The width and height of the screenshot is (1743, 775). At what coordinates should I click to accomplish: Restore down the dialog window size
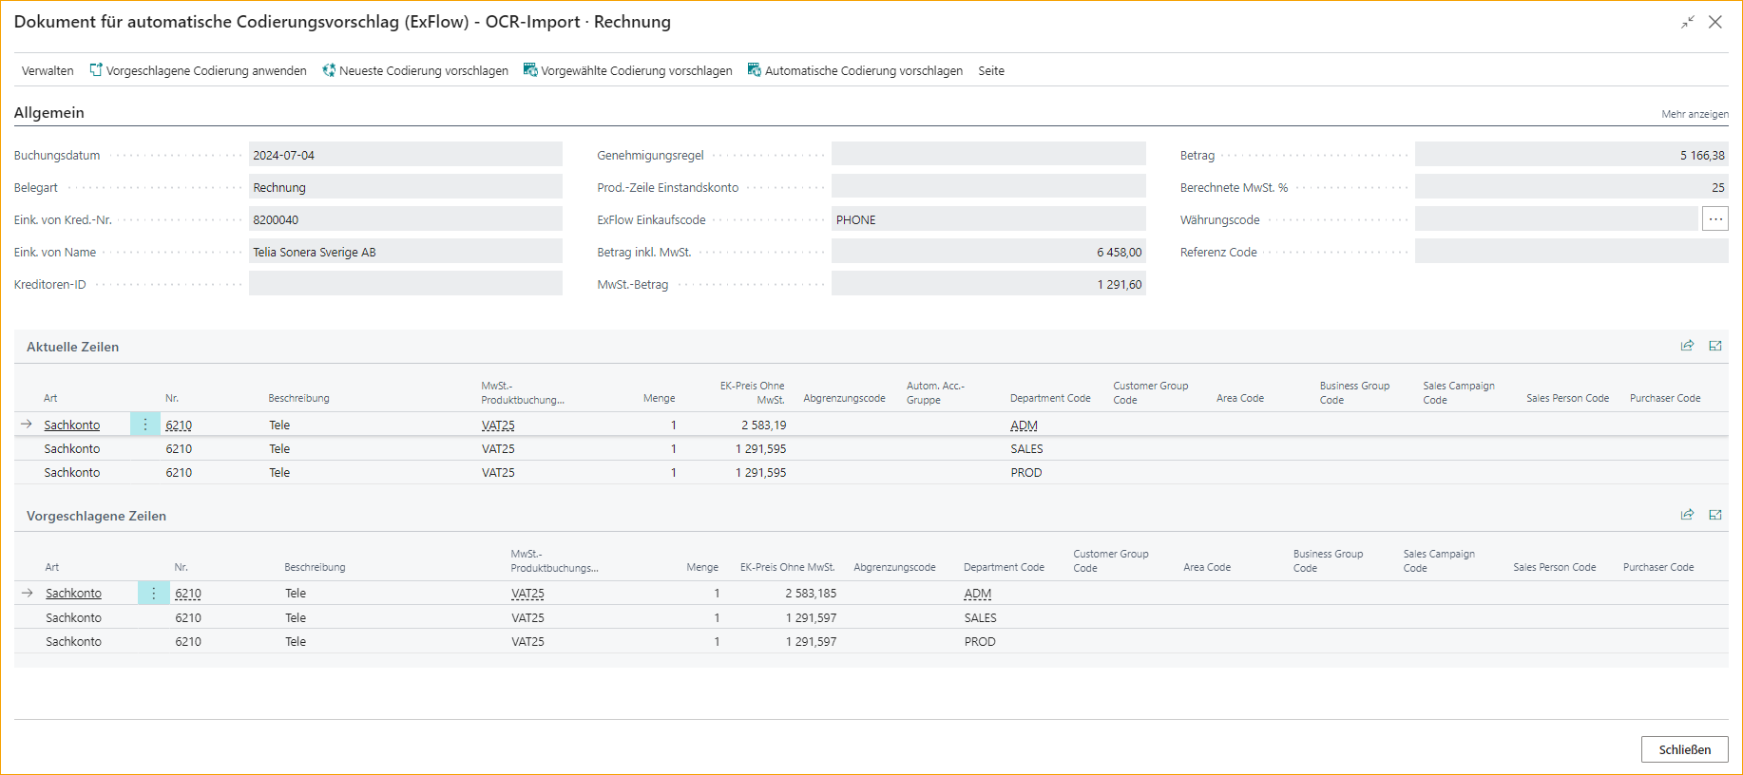click(x=1687, y=22)
